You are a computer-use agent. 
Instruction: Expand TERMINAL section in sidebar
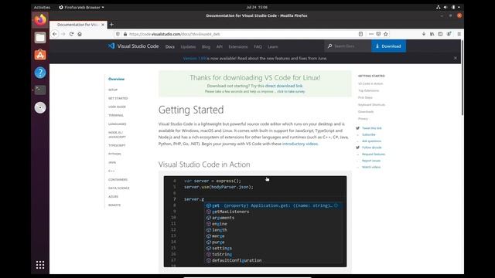pyautogui.click(x=116, y=115)
